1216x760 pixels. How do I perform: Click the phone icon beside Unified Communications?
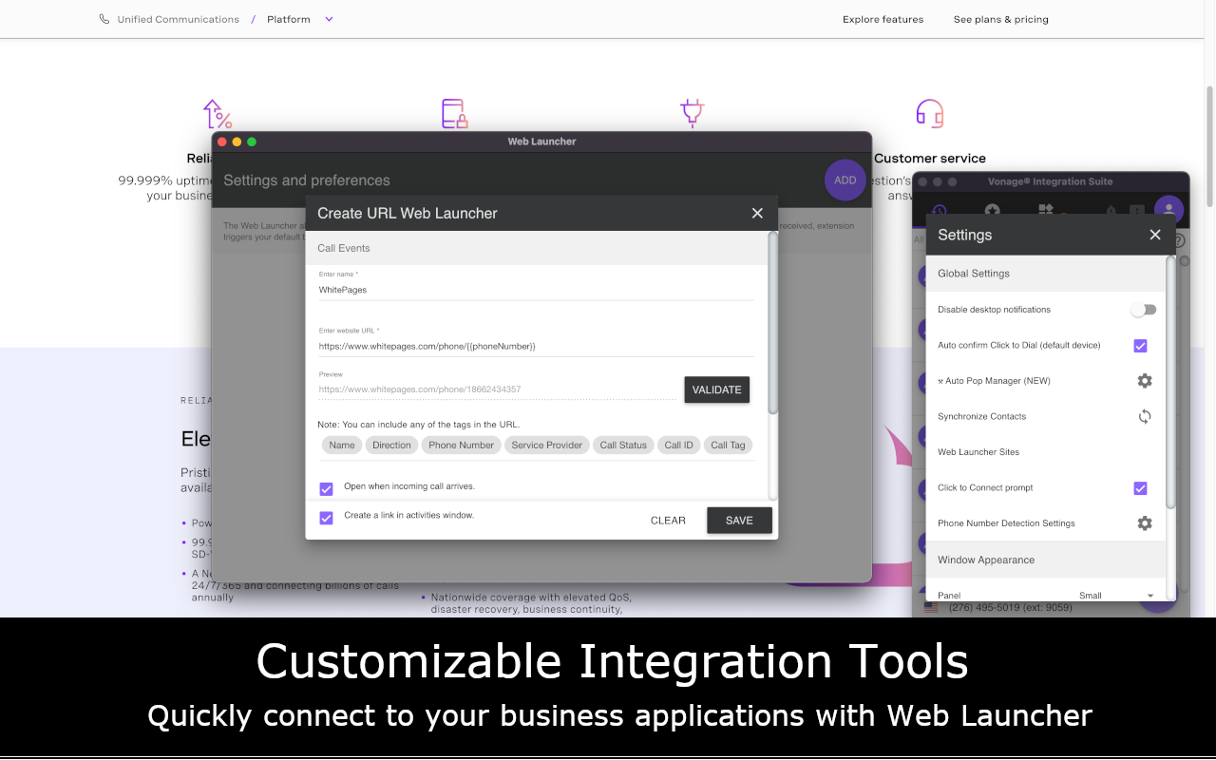click(104, 19)
